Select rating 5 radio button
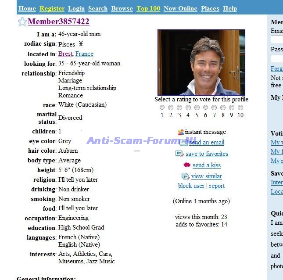Viewport: 283px width, 280px height. point(197,108)
